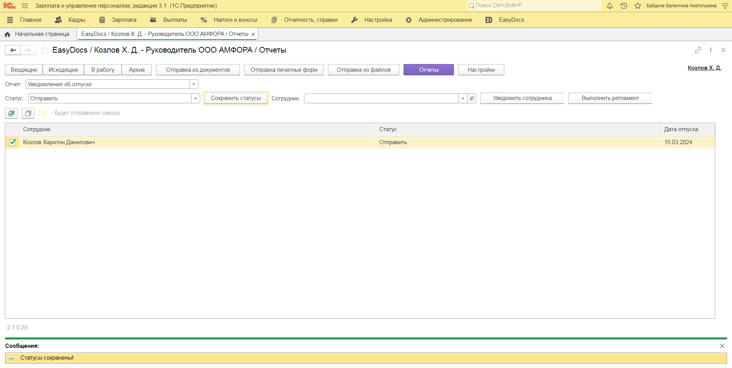Switch to Исходящие tab
The width and height of the screenshot is (732, 368).
point(63,70)
